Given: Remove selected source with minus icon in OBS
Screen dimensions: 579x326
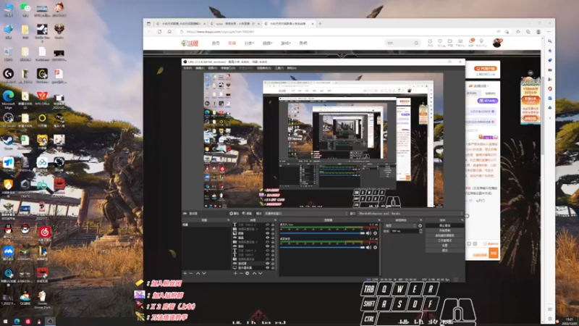Looking at the screenshot, I should 241,273.
